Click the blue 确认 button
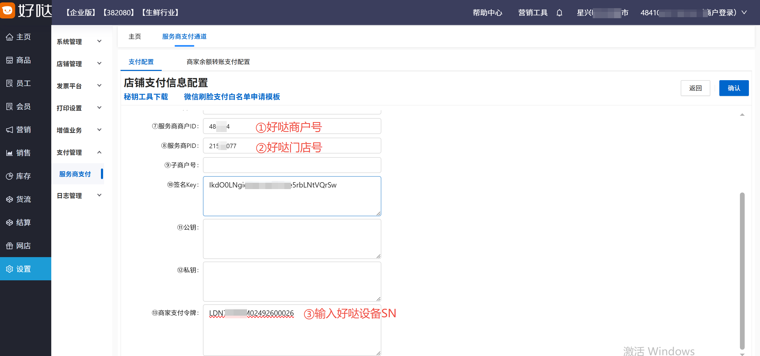Viewport: 760px width, 356px height. click(734, 88)
